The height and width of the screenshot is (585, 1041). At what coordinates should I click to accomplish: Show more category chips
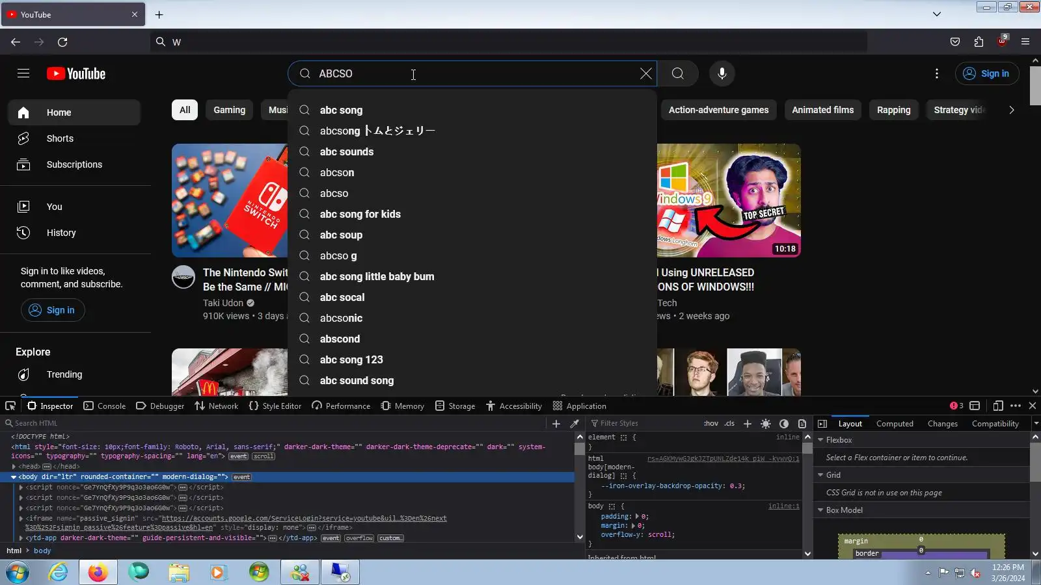click(1011, 110)
